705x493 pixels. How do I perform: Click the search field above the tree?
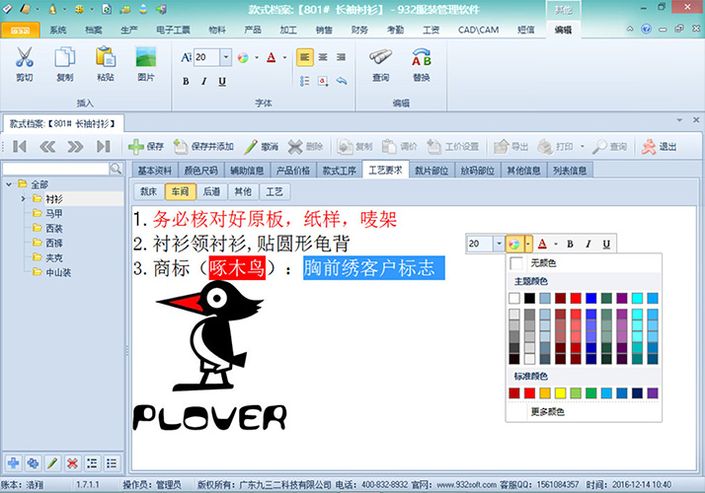pyautogui.click(x=56, y=170)
